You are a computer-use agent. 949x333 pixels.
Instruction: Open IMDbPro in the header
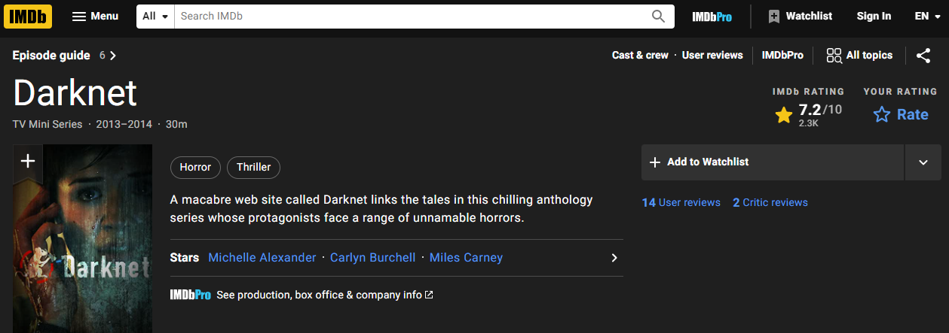pyautogui.click(x=712, y=16)
